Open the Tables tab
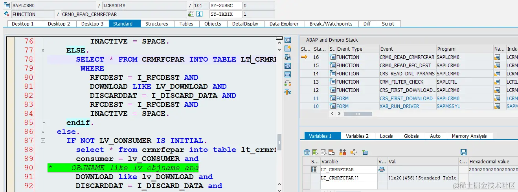This screenshot has width=518, height=192. pos(186,24)
